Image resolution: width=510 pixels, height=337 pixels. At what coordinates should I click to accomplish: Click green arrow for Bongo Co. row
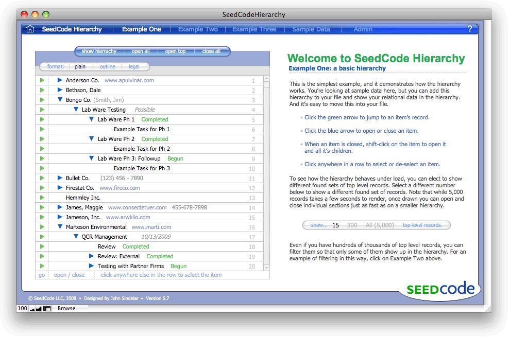(42, 100)
